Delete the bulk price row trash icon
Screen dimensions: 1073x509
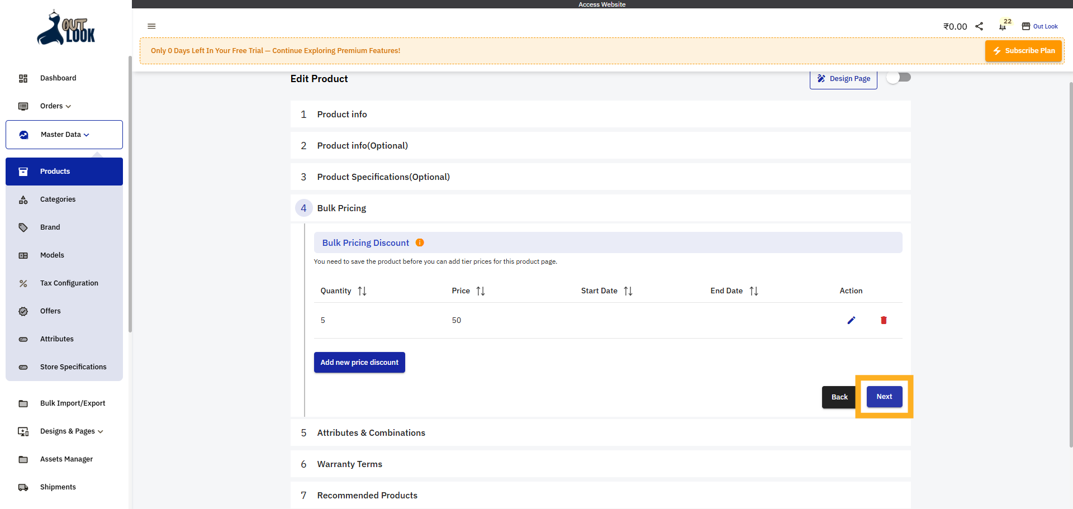884,320
